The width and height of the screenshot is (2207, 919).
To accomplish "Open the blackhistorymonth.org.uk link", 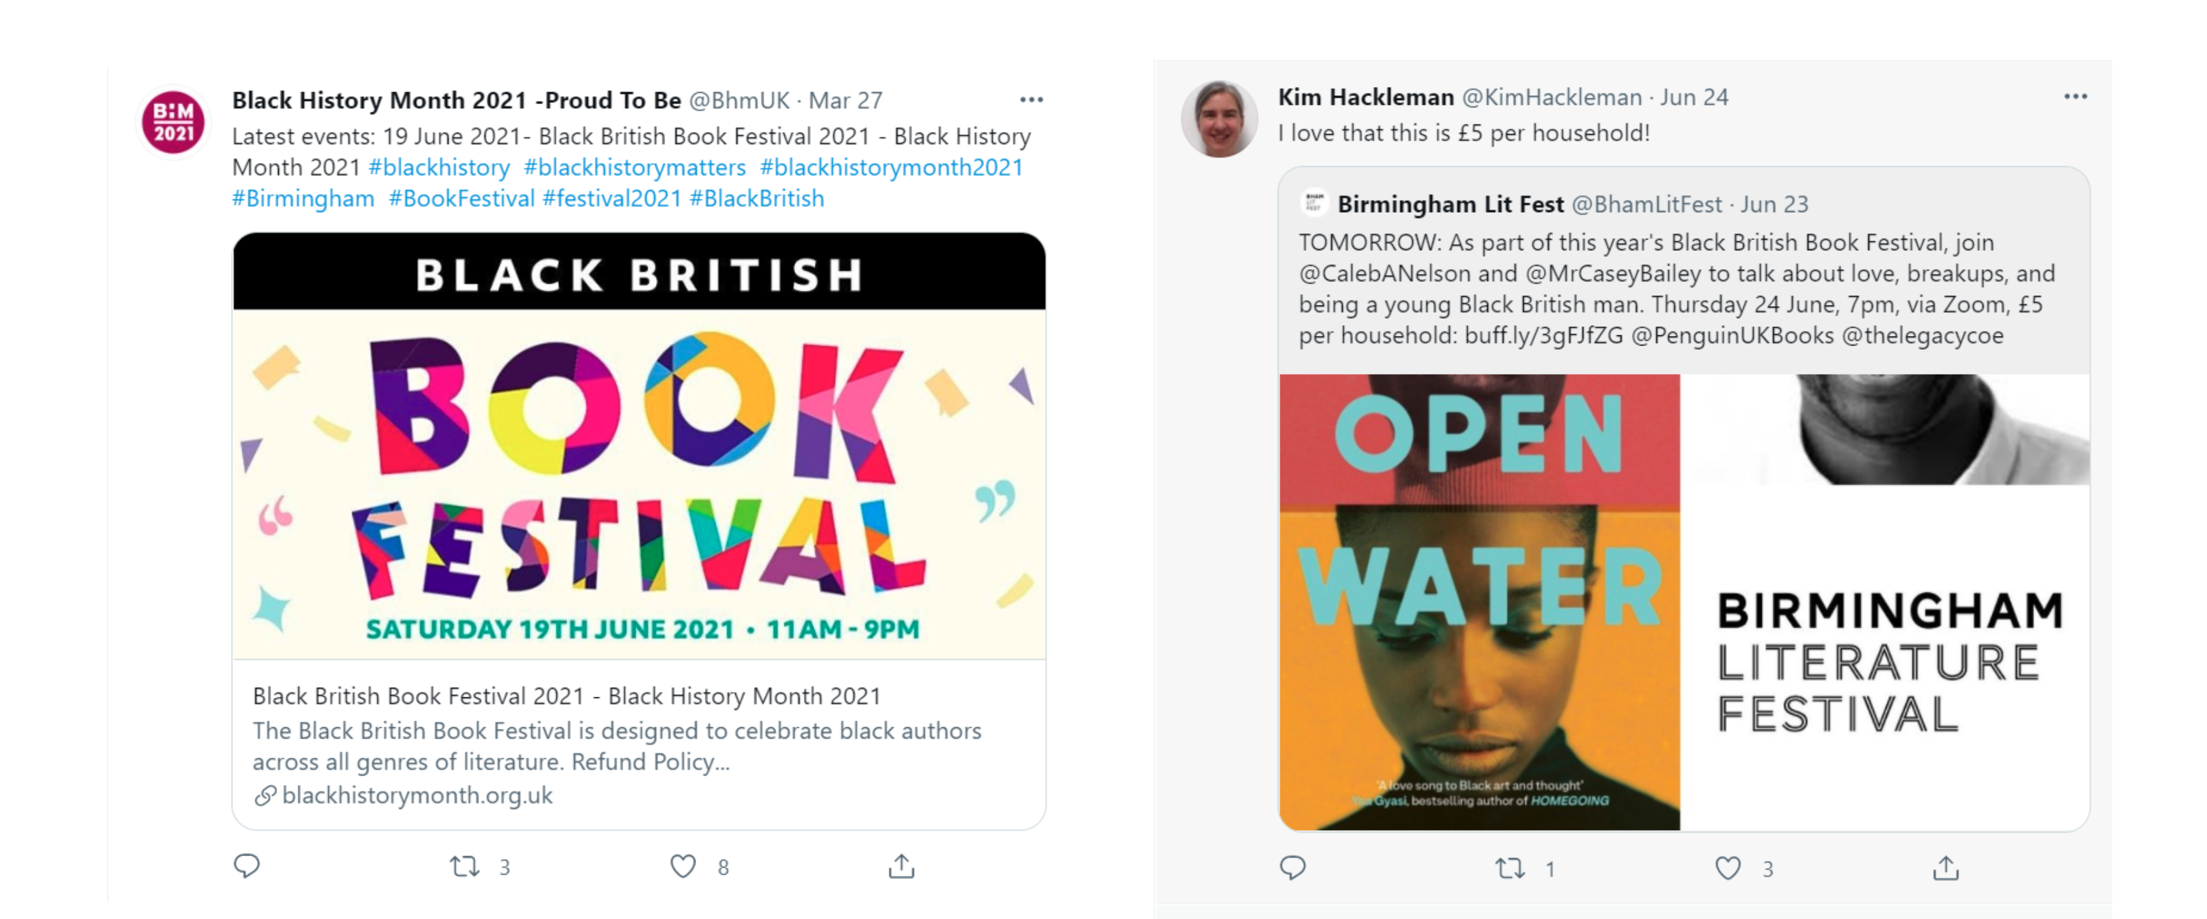I will pyautogui.click(x=417, y=796).
